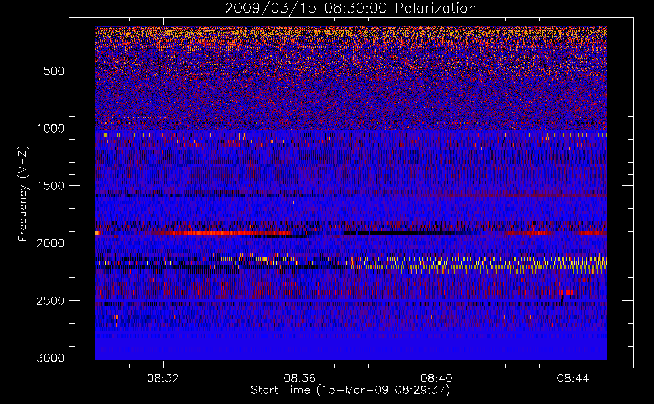
Task: Click the plot title '2009/03/15 08:30:00 Polarization'
Action: point(350,8)
